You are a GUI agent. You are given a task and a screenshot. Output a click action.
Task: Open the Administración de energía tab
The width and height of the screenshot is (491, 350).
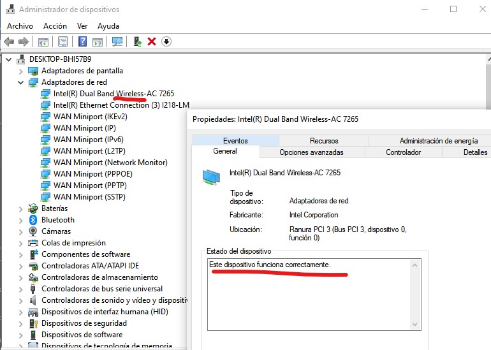[430, 140]
